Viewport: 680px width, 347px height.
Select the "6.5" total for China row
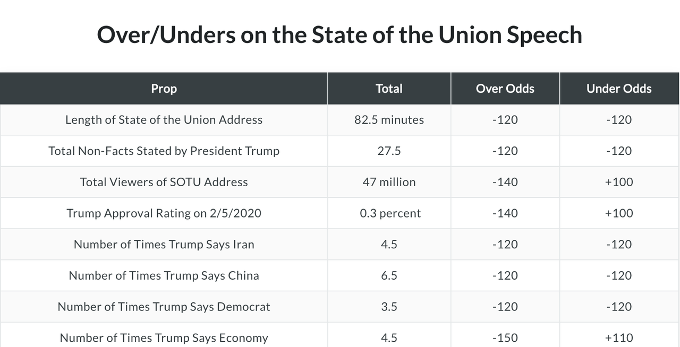click(389, 275)
